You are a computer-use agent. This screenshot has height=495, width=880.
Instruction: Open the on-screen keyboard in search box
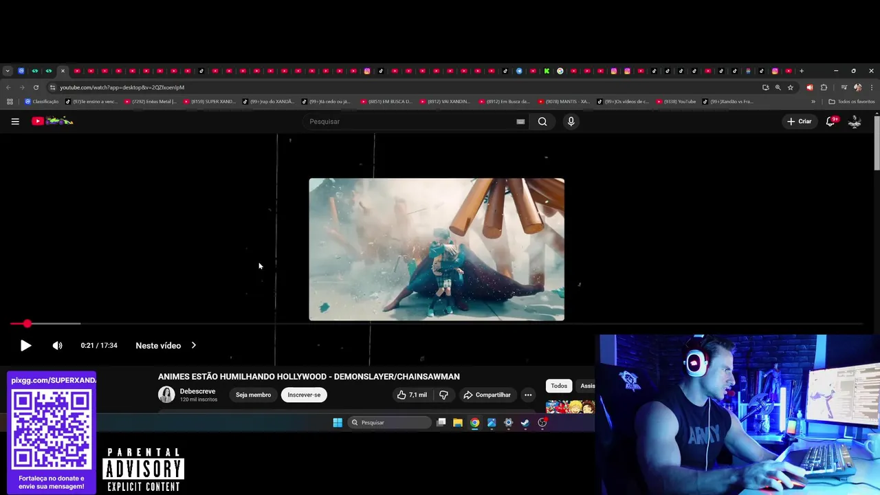(x=520, y=122)
